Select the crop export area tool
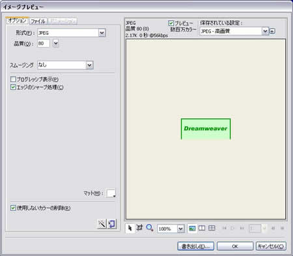 [x=139, y=228]
